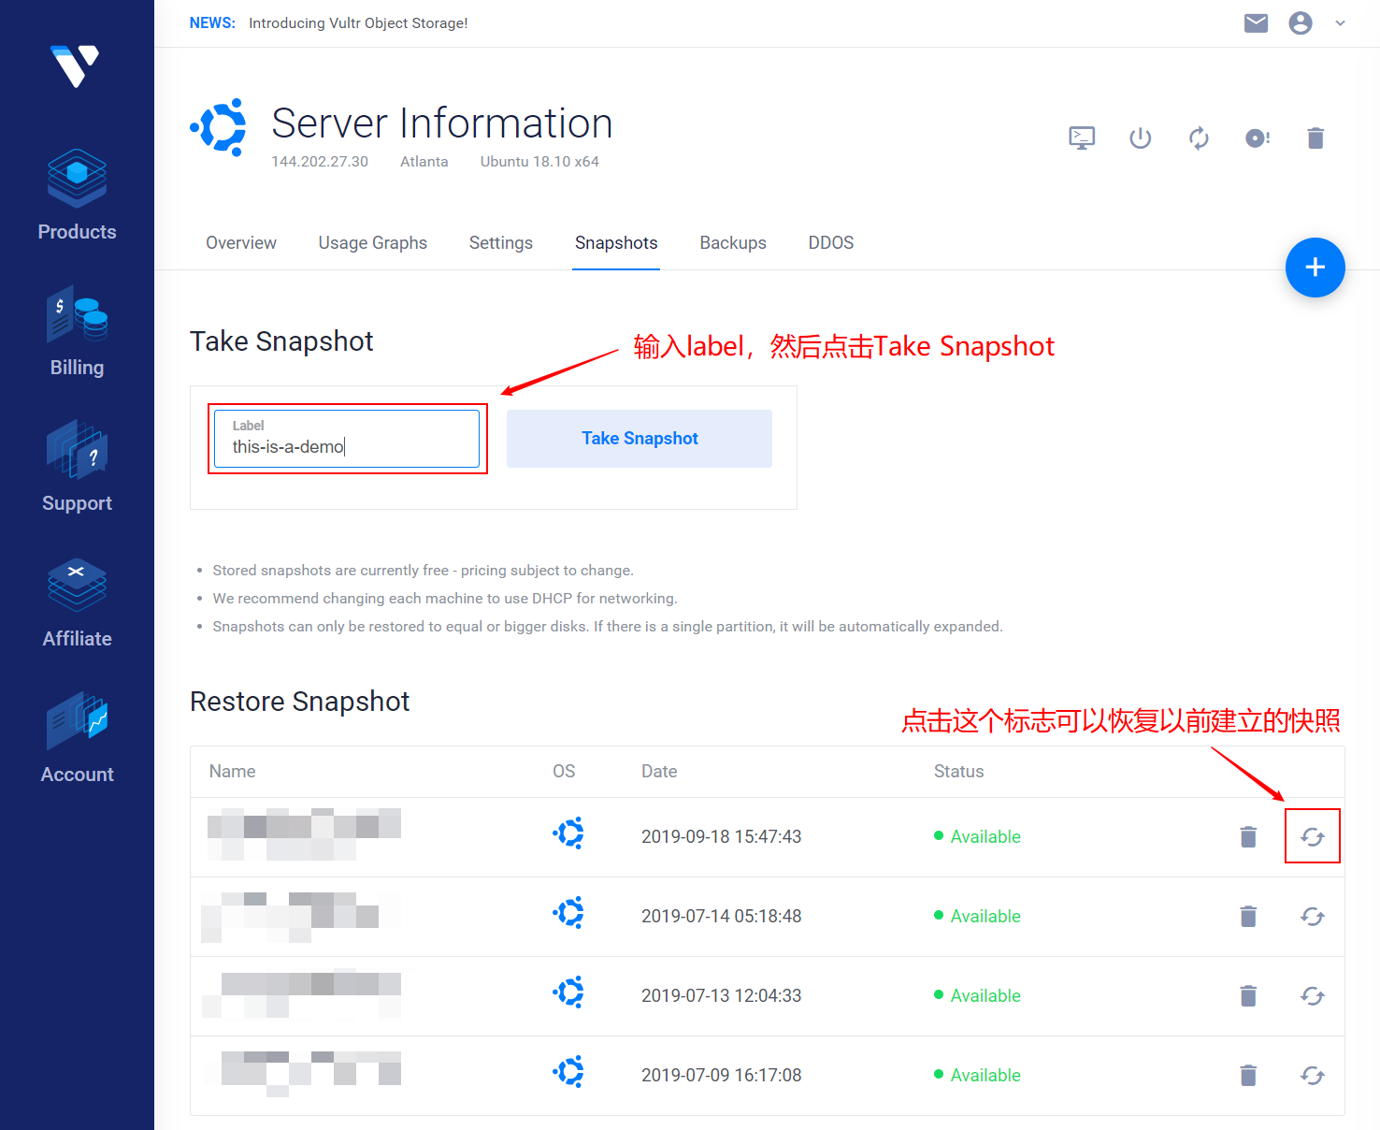Open Products in the sidebar
Viewport: 1380px width, 1130px height.
tap(77, 196)
